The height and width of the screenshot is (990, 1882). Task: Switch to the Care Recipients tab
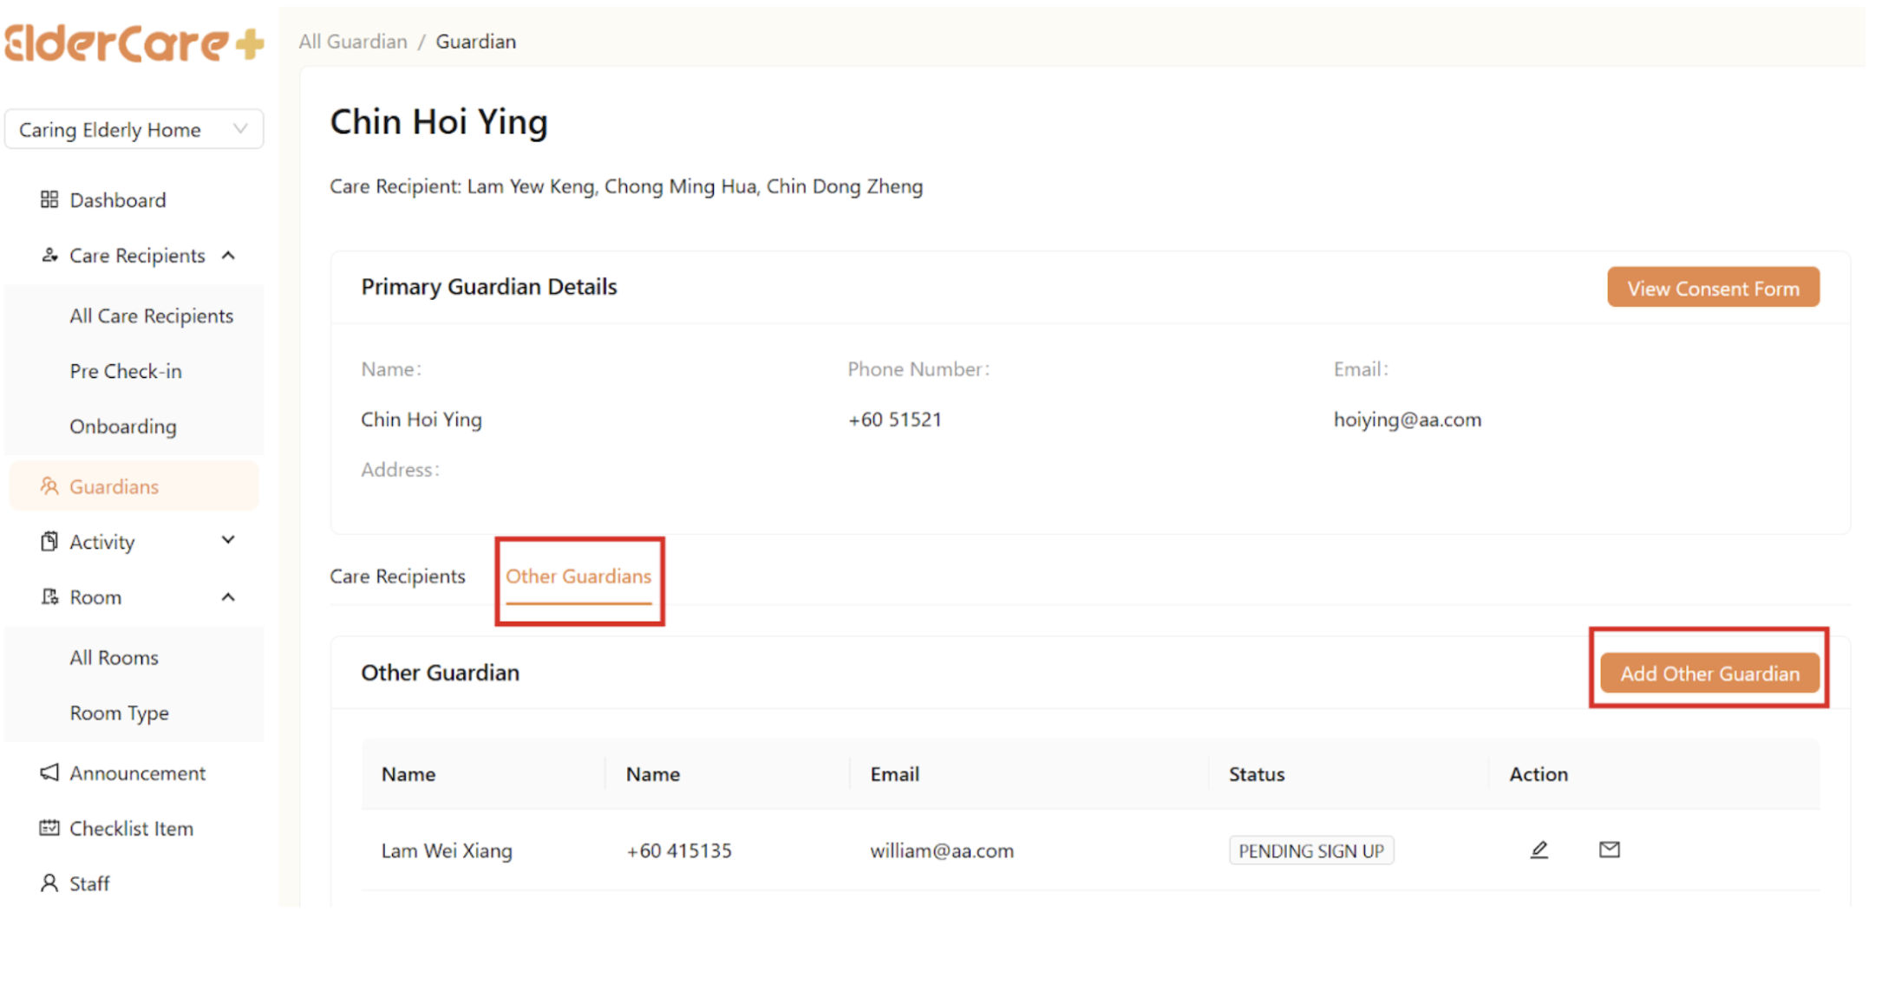click(397, 576)
